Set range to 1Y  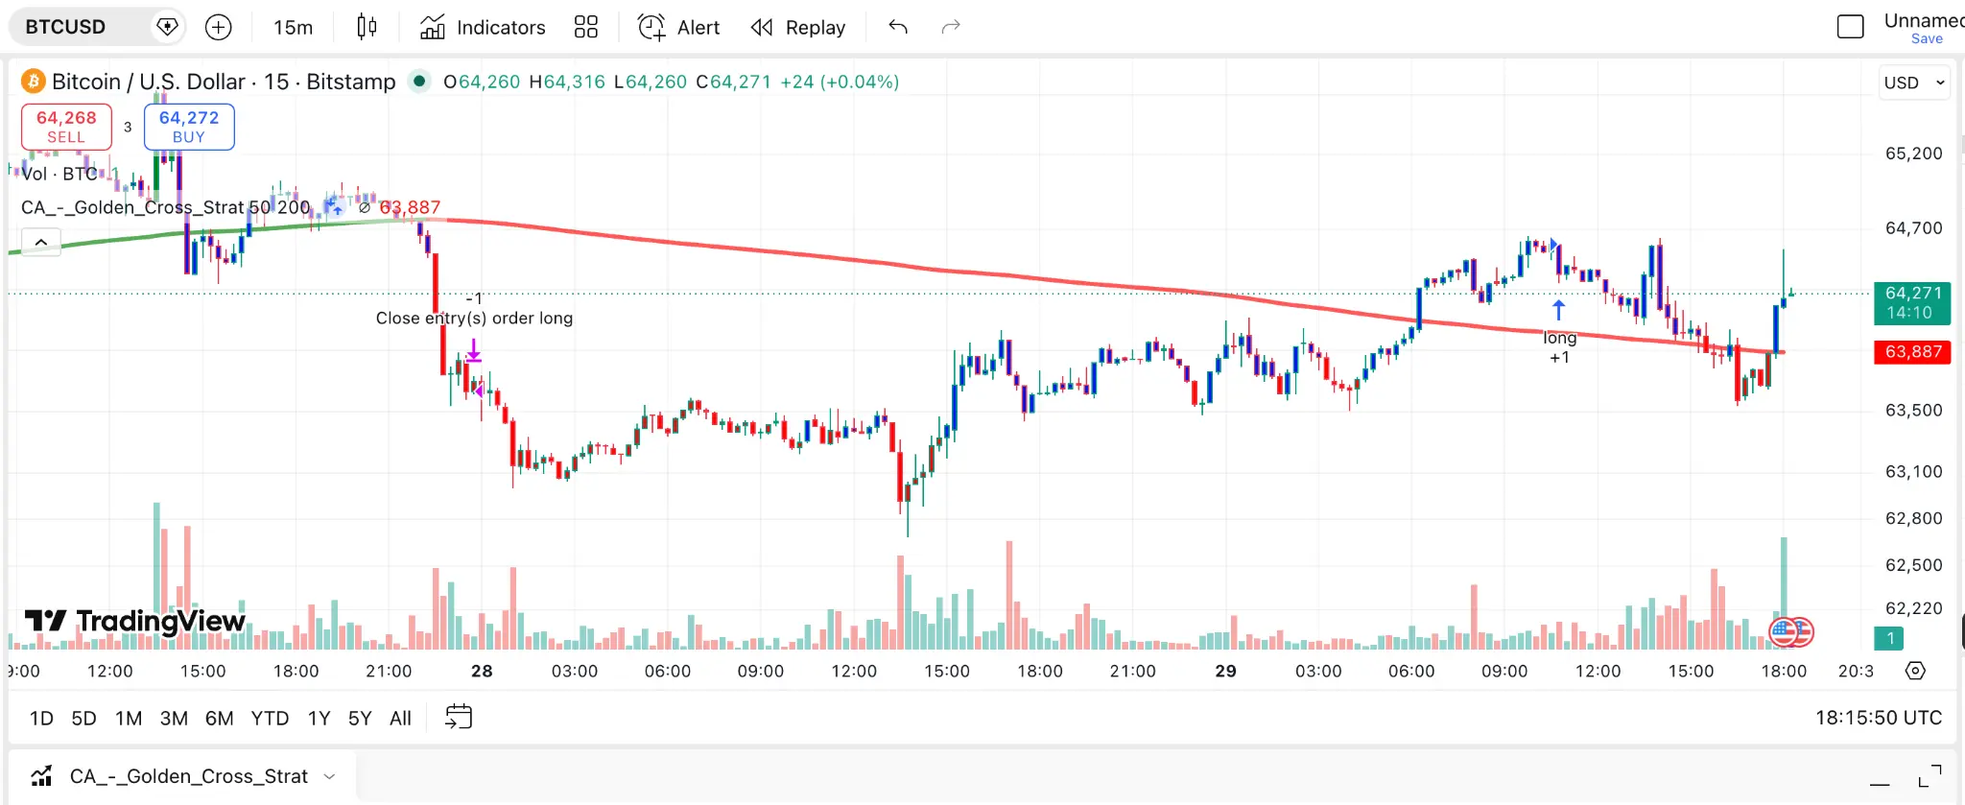(x=319, y=718)
